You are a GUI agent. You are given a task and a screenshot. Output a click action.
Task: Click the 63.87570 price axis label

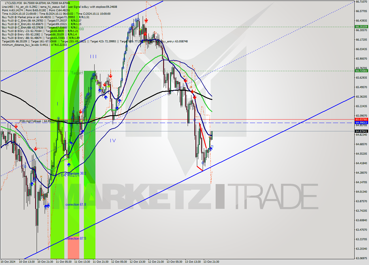tap(362, 201)
